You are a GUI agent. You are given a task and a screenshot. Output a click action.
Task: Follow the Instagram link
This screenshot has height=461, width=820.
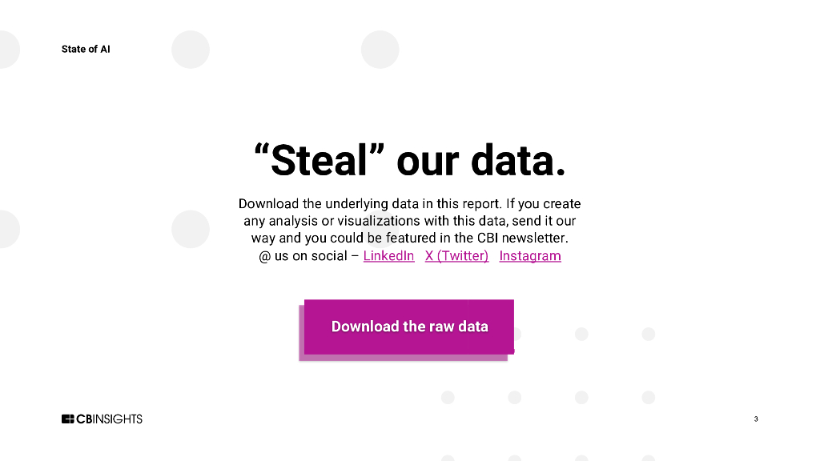pos(530,256)
